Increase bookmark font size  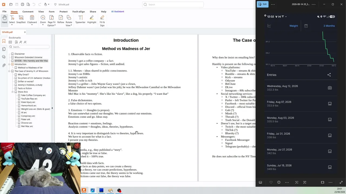(21, 42)
